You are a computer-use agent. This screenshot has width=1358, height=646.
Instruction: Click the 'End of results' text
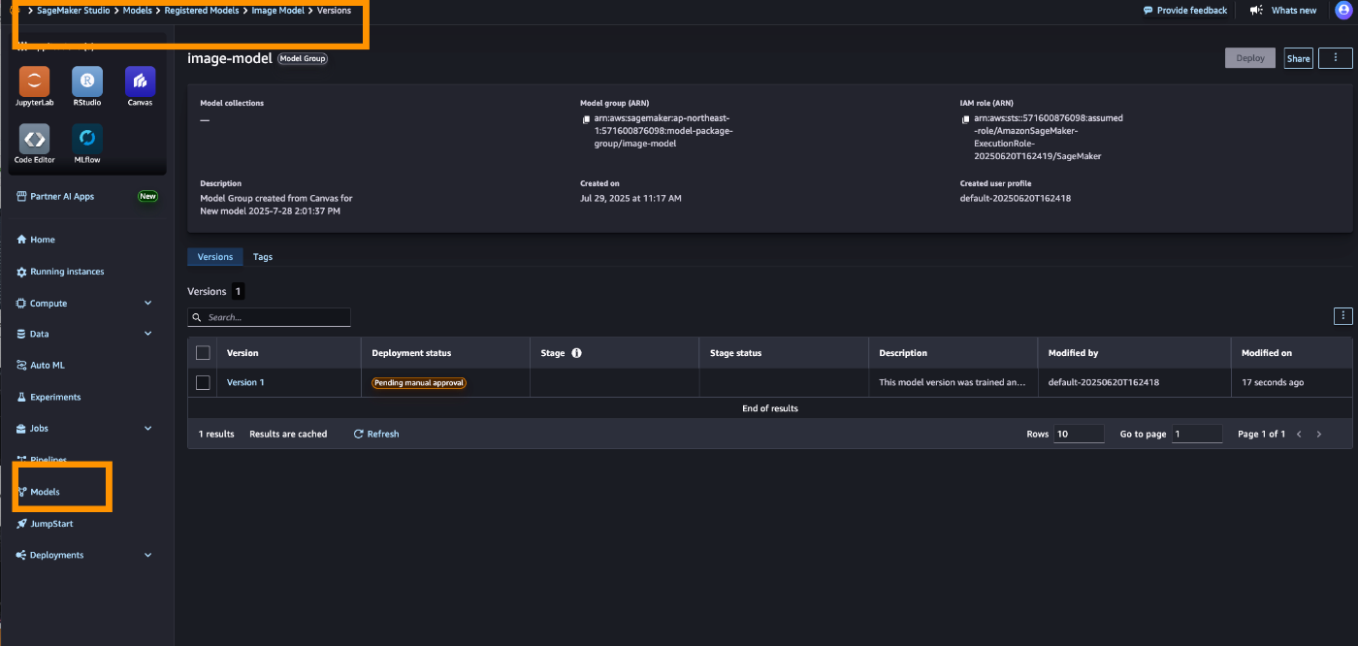click(x=770, y=408)
